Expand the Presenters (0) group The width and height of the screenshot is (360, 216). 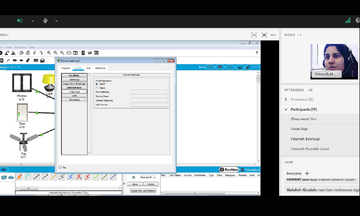pos(286,99)
